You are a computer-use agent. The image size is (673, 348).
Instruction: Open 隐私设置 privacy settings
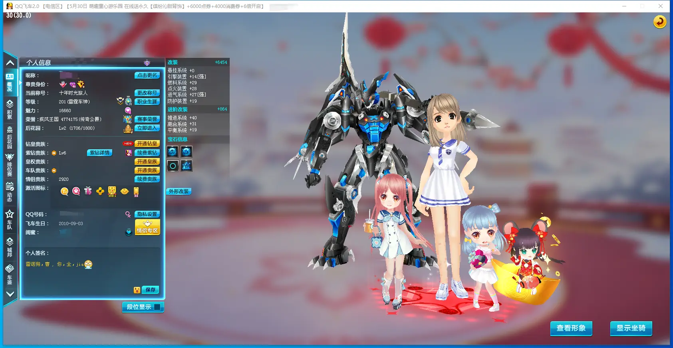tap(147, 214)
